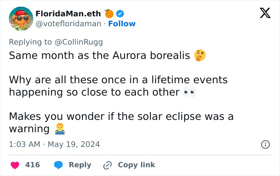Screen dimensions: 280x176
Task: Click the tweet text about Aurora borealis
Action: [99, 55]
